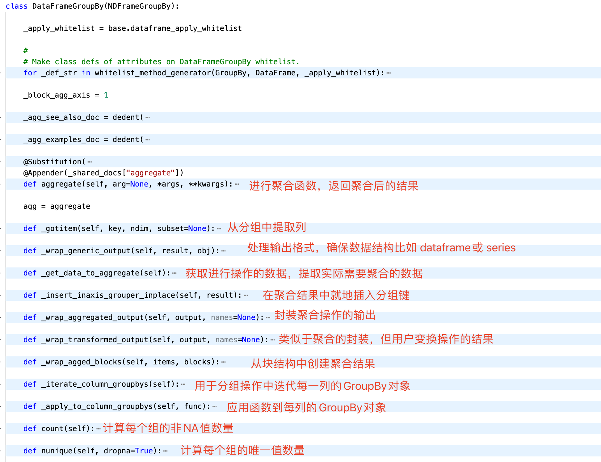Click the _gotitem function name
Viewport: 601px width, 462px height.
(x=59, y=229)
